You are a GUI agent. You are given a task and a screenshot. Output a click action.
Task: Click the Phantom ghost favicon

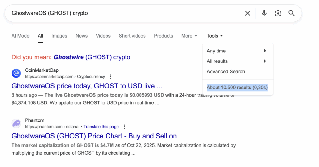point(16,123)
